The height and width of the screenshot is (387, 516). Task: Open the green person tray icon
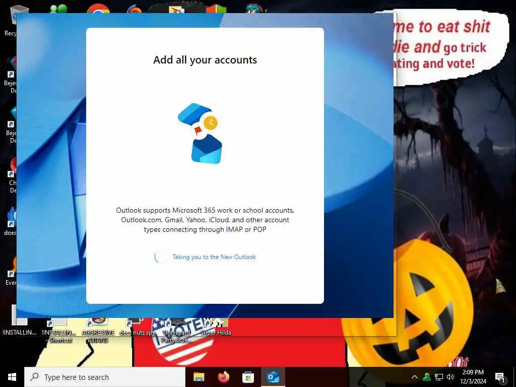427,377
